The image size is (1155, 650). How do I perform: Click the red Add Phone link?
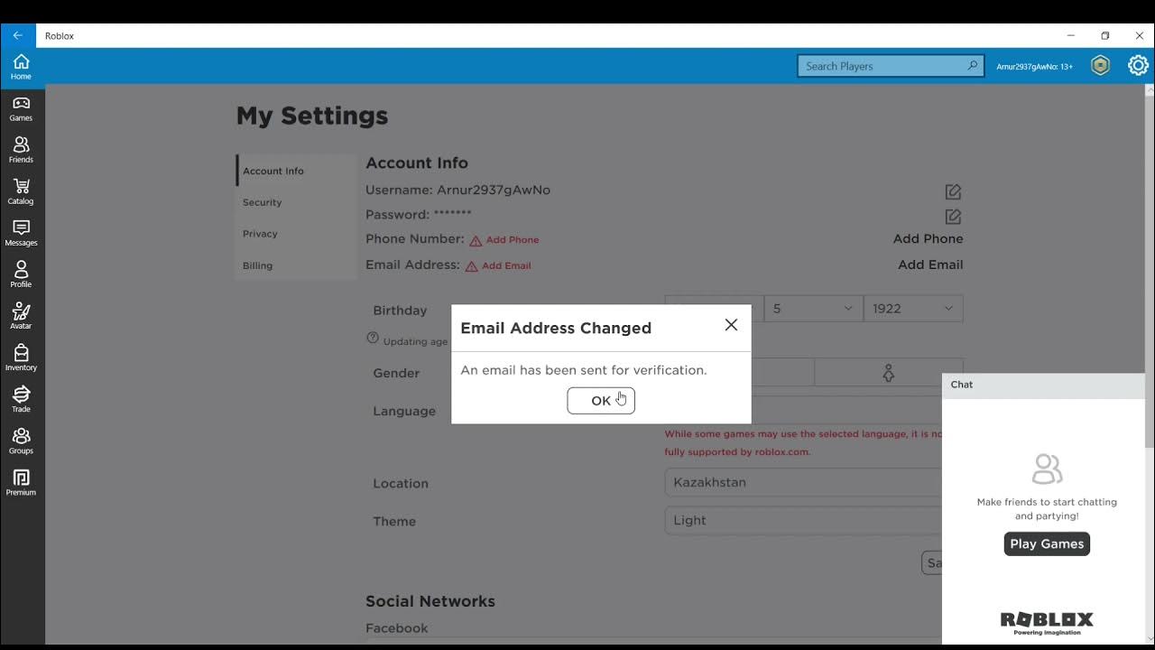(513, 240)
